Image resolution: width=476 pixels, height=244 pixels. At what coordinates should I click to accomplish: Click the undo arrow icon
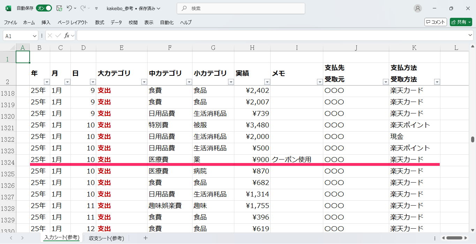(69, 8)
